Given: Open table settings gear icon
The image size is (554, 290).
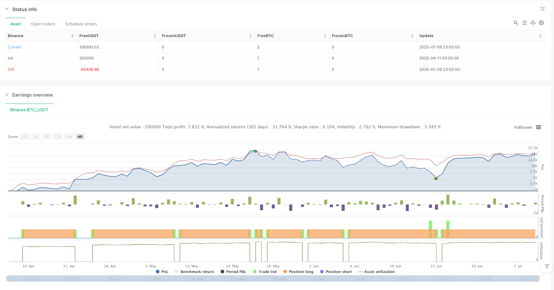Looking at the screenshot, I should [541, 23].
